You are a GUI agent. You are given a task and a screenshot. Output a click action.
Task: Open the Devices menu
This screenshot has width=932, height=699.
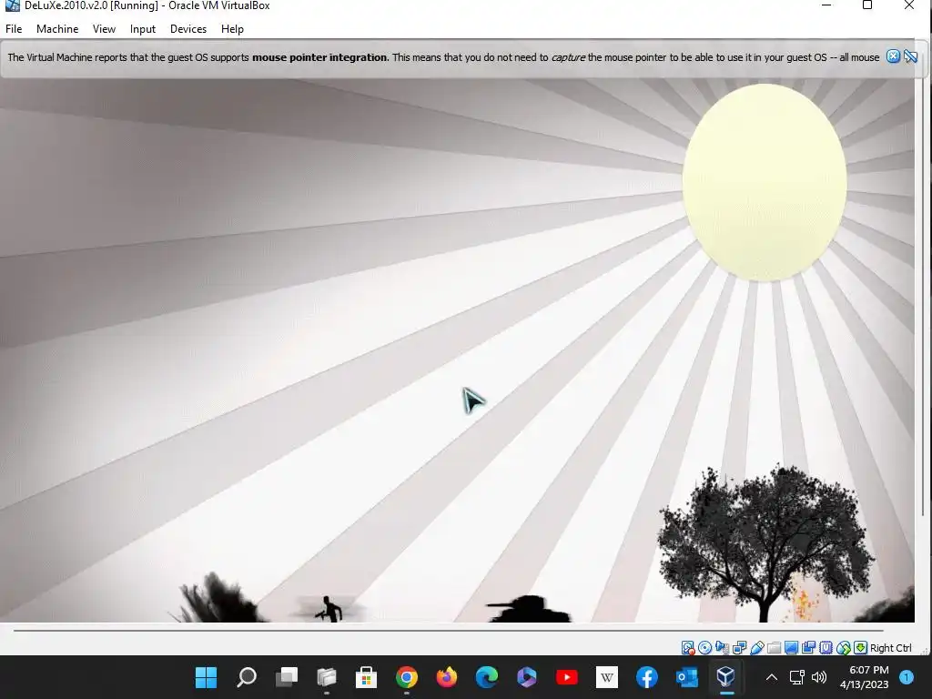tap(188, 29)
